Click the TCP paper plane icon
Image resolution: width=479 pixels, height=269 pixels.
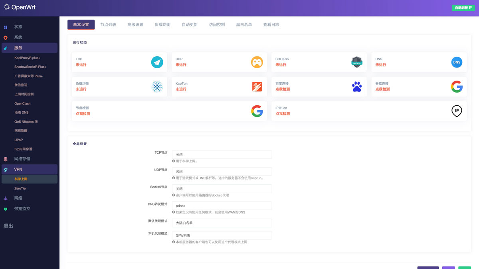click(157, 62)
